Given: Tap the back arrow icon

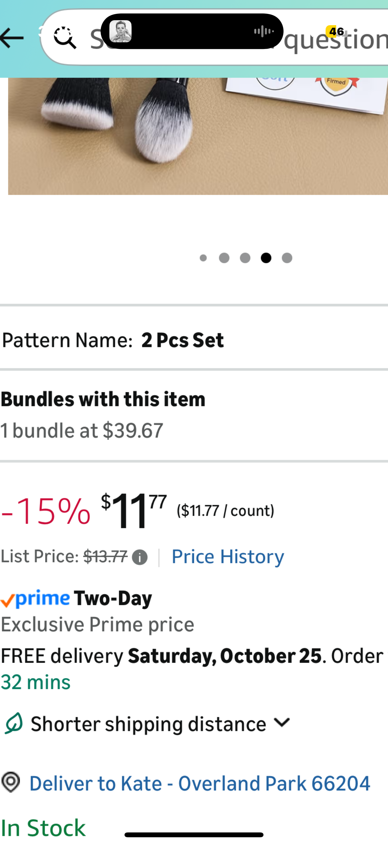Looking at the screenshot, I should click(12, 38).
